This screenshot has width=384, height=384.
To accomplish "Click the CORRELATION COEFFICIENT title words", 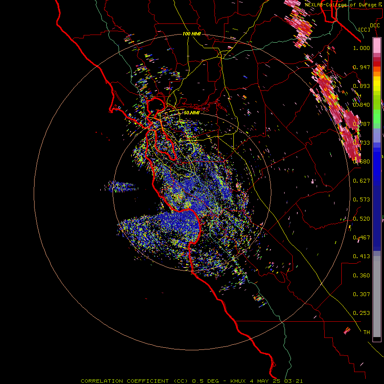I will click(x=125, y=381).
